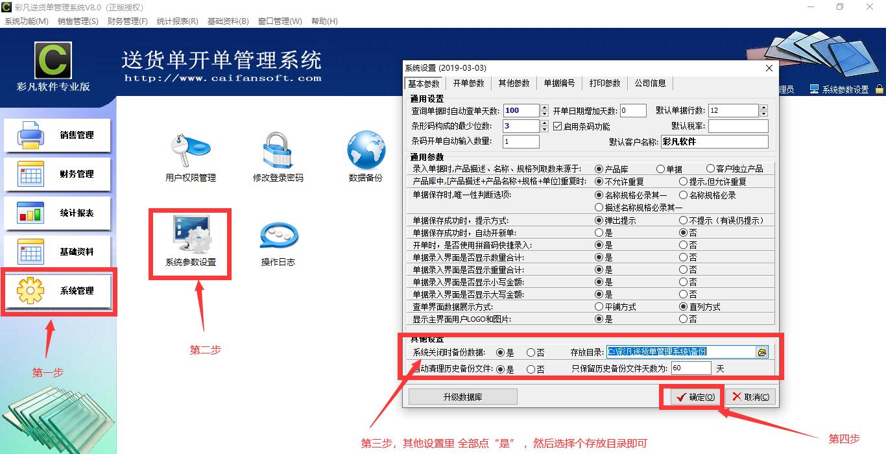Image resolution: width=886 pixels, height=454 pixels.
Task: Click the folder browse icon for 存放目录
Action: point(762,352)
